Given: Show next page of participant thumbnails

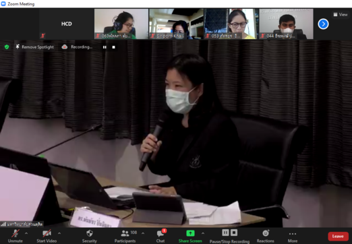Looking at the screenshot, I should point(323,24).
